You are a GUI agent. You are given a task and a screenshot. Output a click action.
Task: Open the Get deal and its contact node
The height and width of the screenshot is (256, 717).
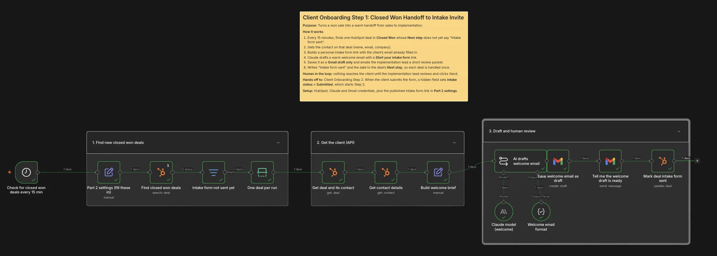point(333,172)
